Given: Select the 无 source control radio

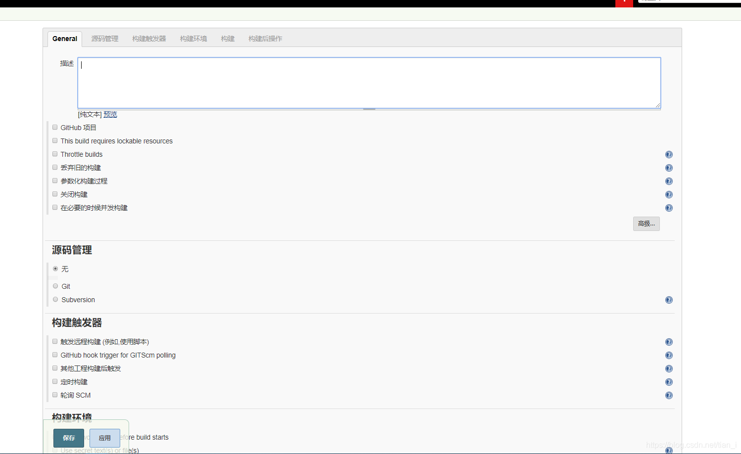Looking at the screenshot, I should (x=55, y=269).
